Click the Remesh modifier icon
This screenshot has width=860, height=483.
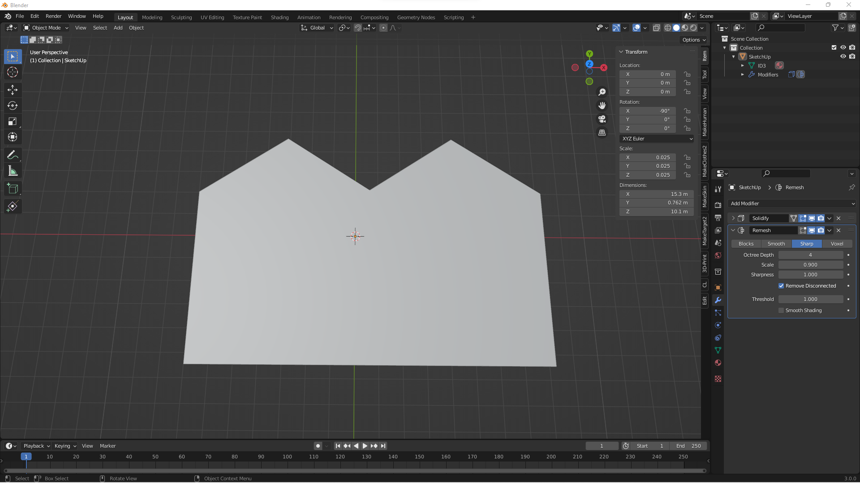tap(742, 230)
